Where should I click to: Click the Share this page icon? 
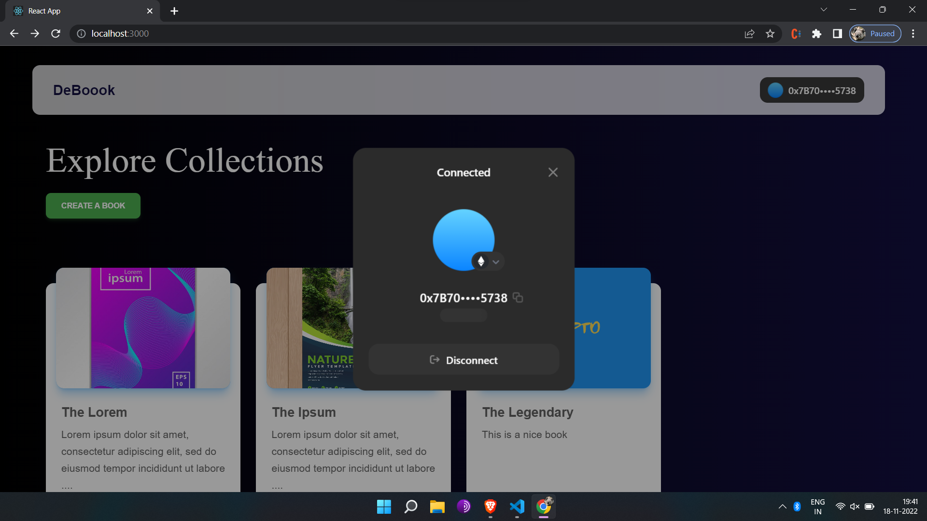click(749, 34)
